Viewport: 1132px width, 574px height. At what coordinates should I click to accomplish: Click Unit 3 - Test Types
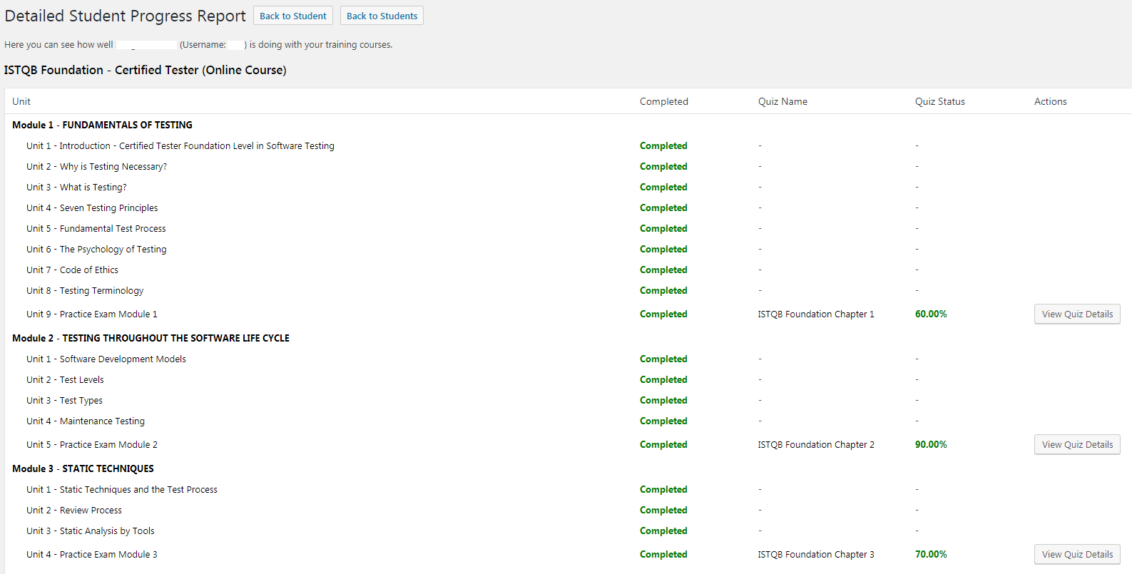point(65,400)
